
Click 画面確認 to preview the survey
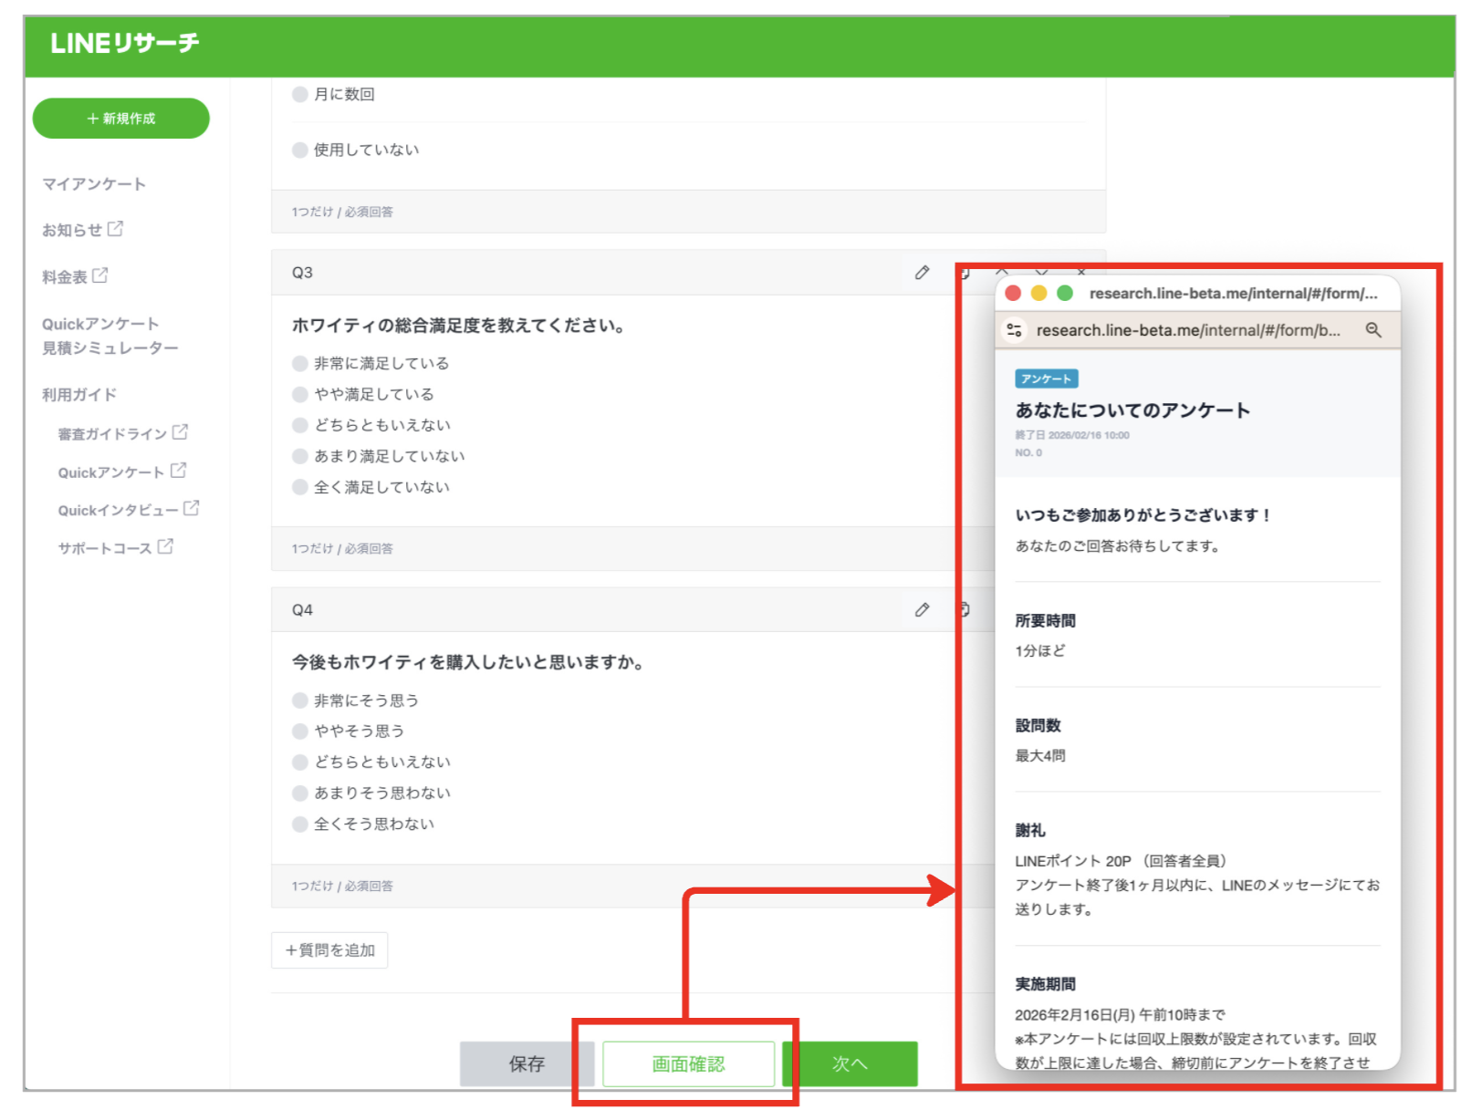(x=688, y=1063)
